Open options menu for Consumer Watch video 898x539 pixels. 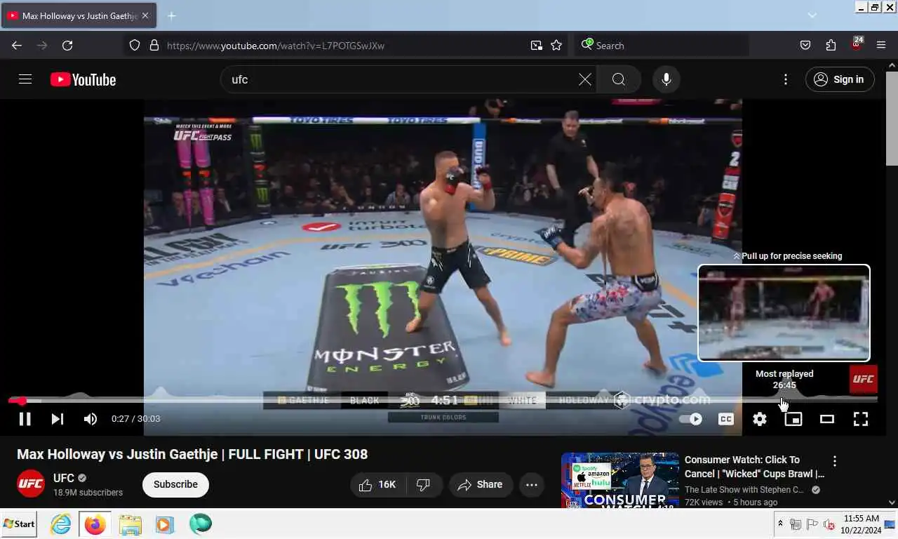click(835, 461)
